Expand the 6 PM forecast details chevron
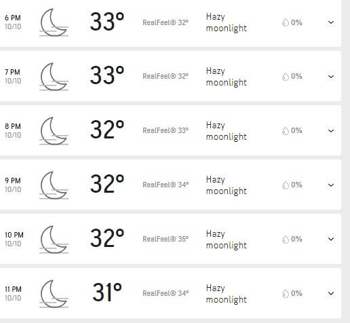 (x=331, y=22)
